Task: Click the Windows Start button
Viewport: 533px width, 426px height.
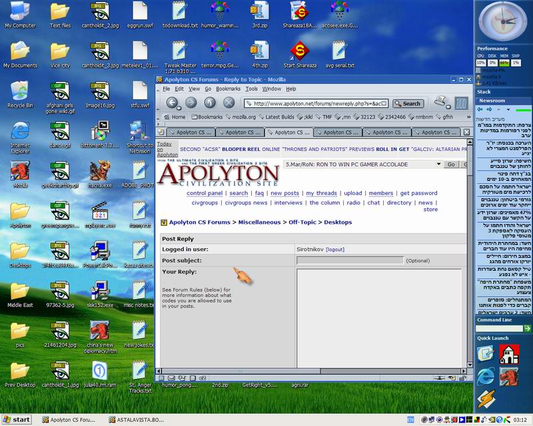Action: (17, 420)
